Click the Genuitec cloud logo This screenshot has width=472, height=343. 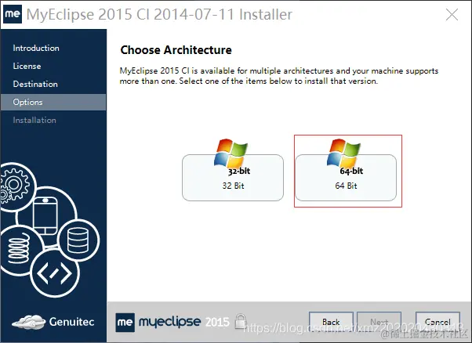click(53, 322)
